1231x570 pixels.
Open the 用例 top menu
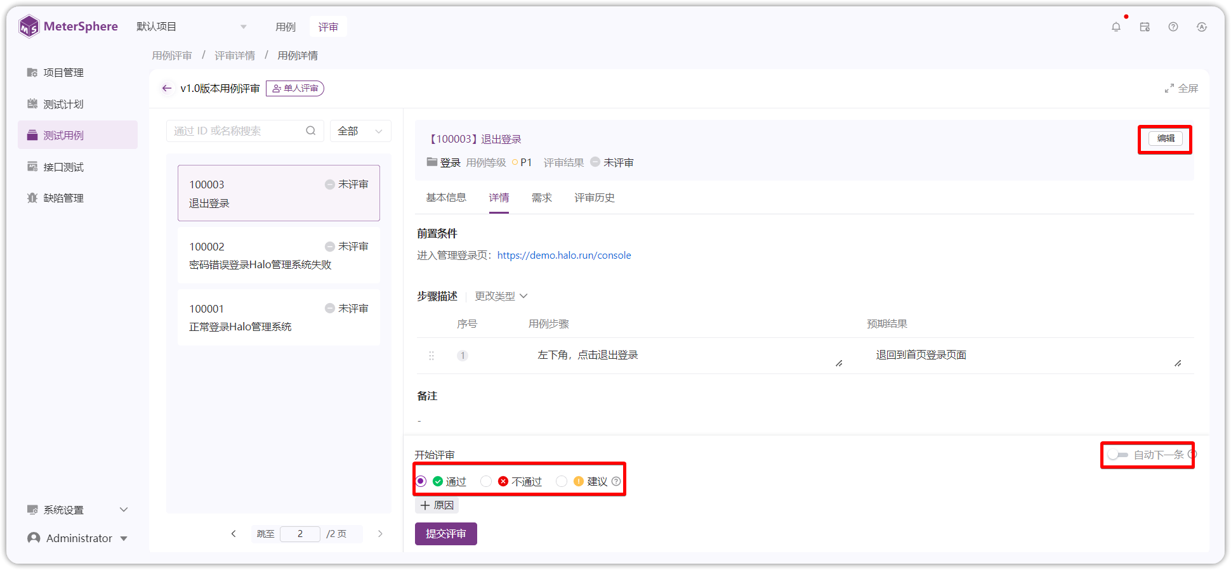point(286,27)
